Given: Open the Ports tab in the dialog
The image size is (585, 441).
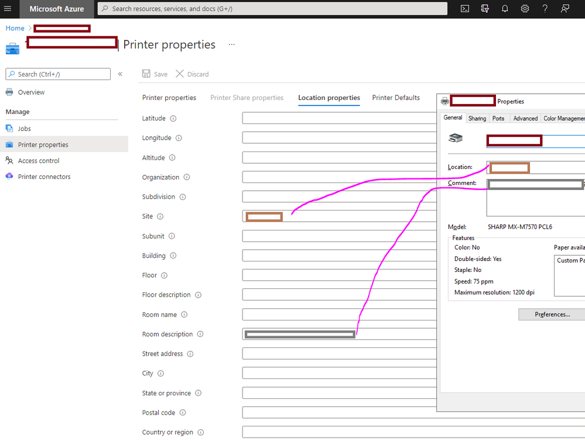Looking at the screenshot, I should coord(498,118).
